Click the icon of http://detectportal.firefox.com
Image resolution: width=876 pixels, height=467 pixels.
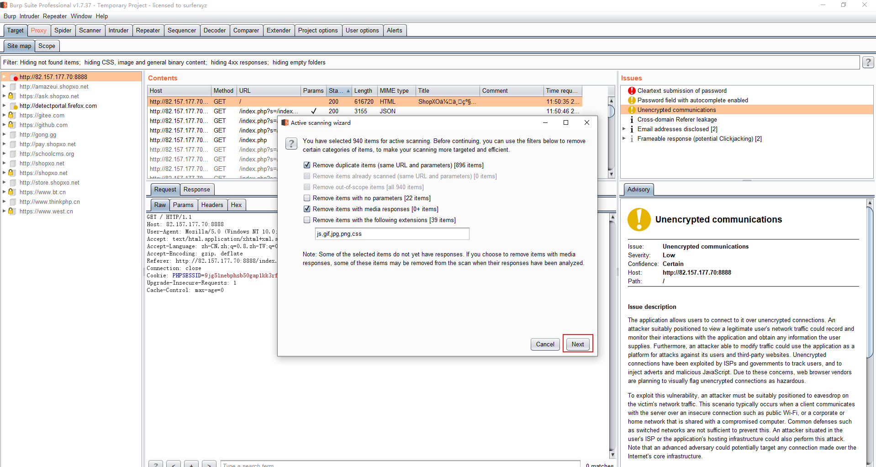pos(13,106)
